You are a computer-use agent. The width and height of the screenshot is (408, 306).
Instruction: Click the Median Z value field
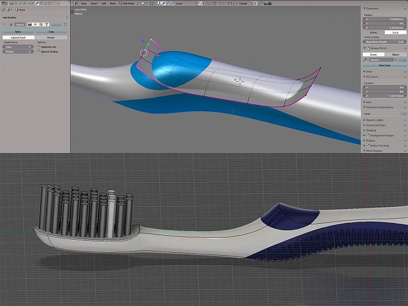tap(385, 28)
